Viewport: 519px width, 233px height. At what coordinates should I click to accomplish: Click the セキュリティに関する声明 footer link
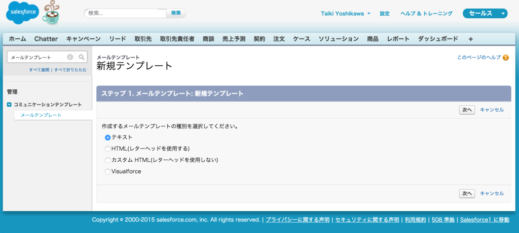coord(367,220)
